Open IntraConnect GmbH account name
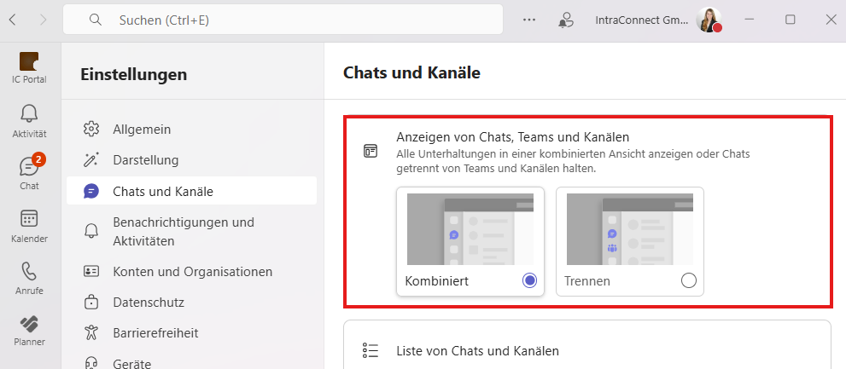This screenshot has width=846, height=369. (x=642, y=20)
